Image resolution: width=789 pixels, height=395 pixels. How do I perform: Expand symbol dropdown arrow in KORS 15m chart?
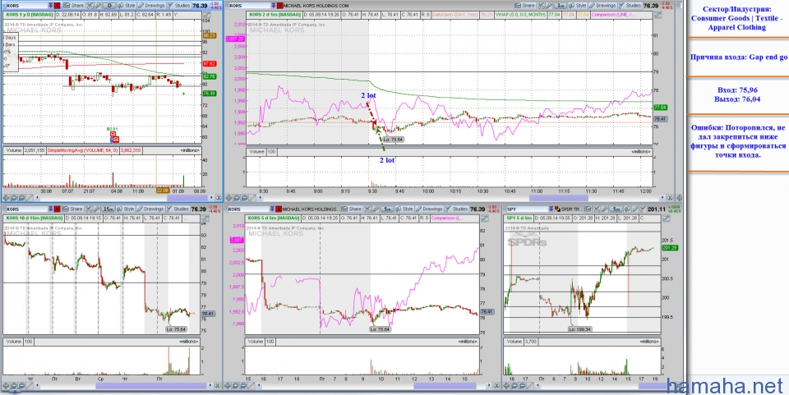[x=51, y=209]
